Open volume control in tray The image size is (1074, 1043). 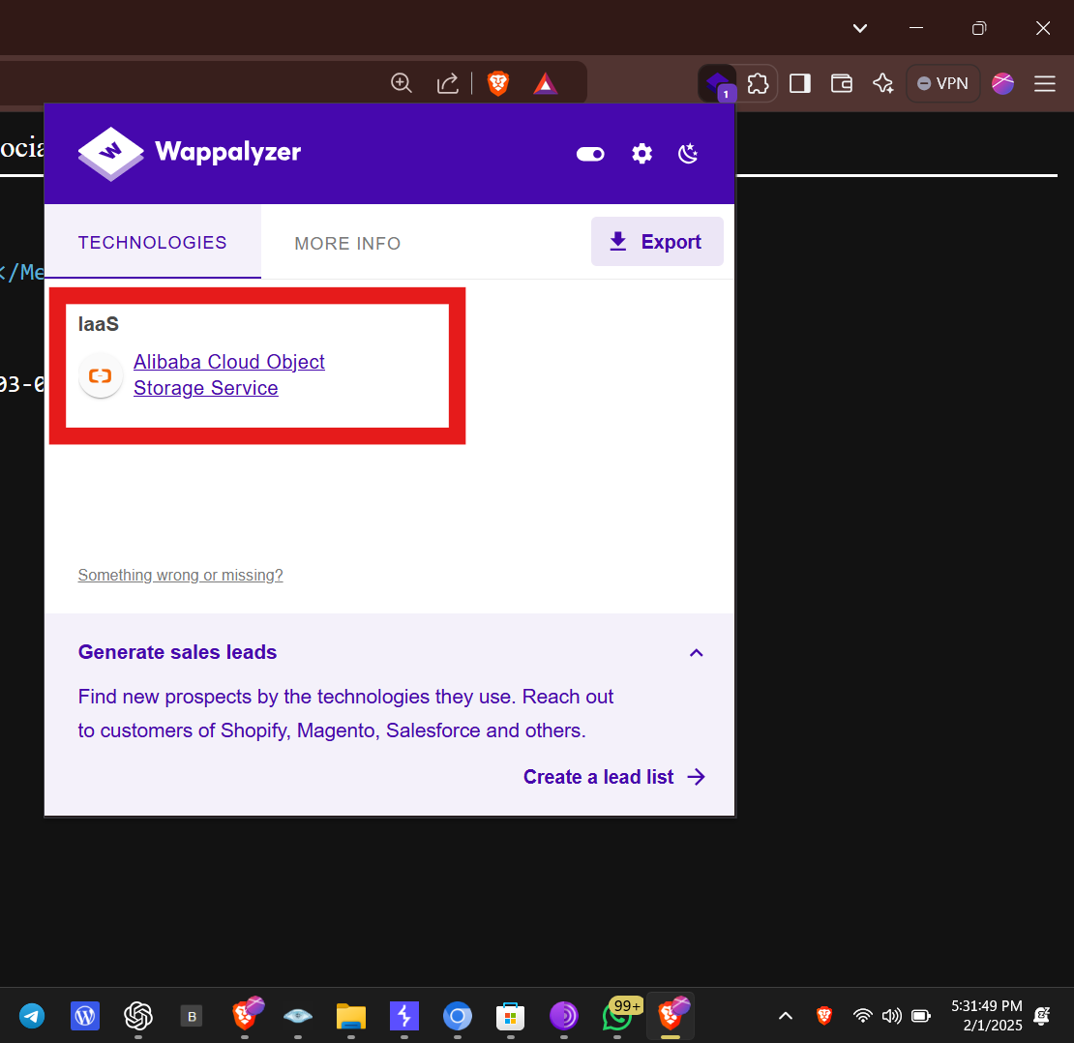892,1016
